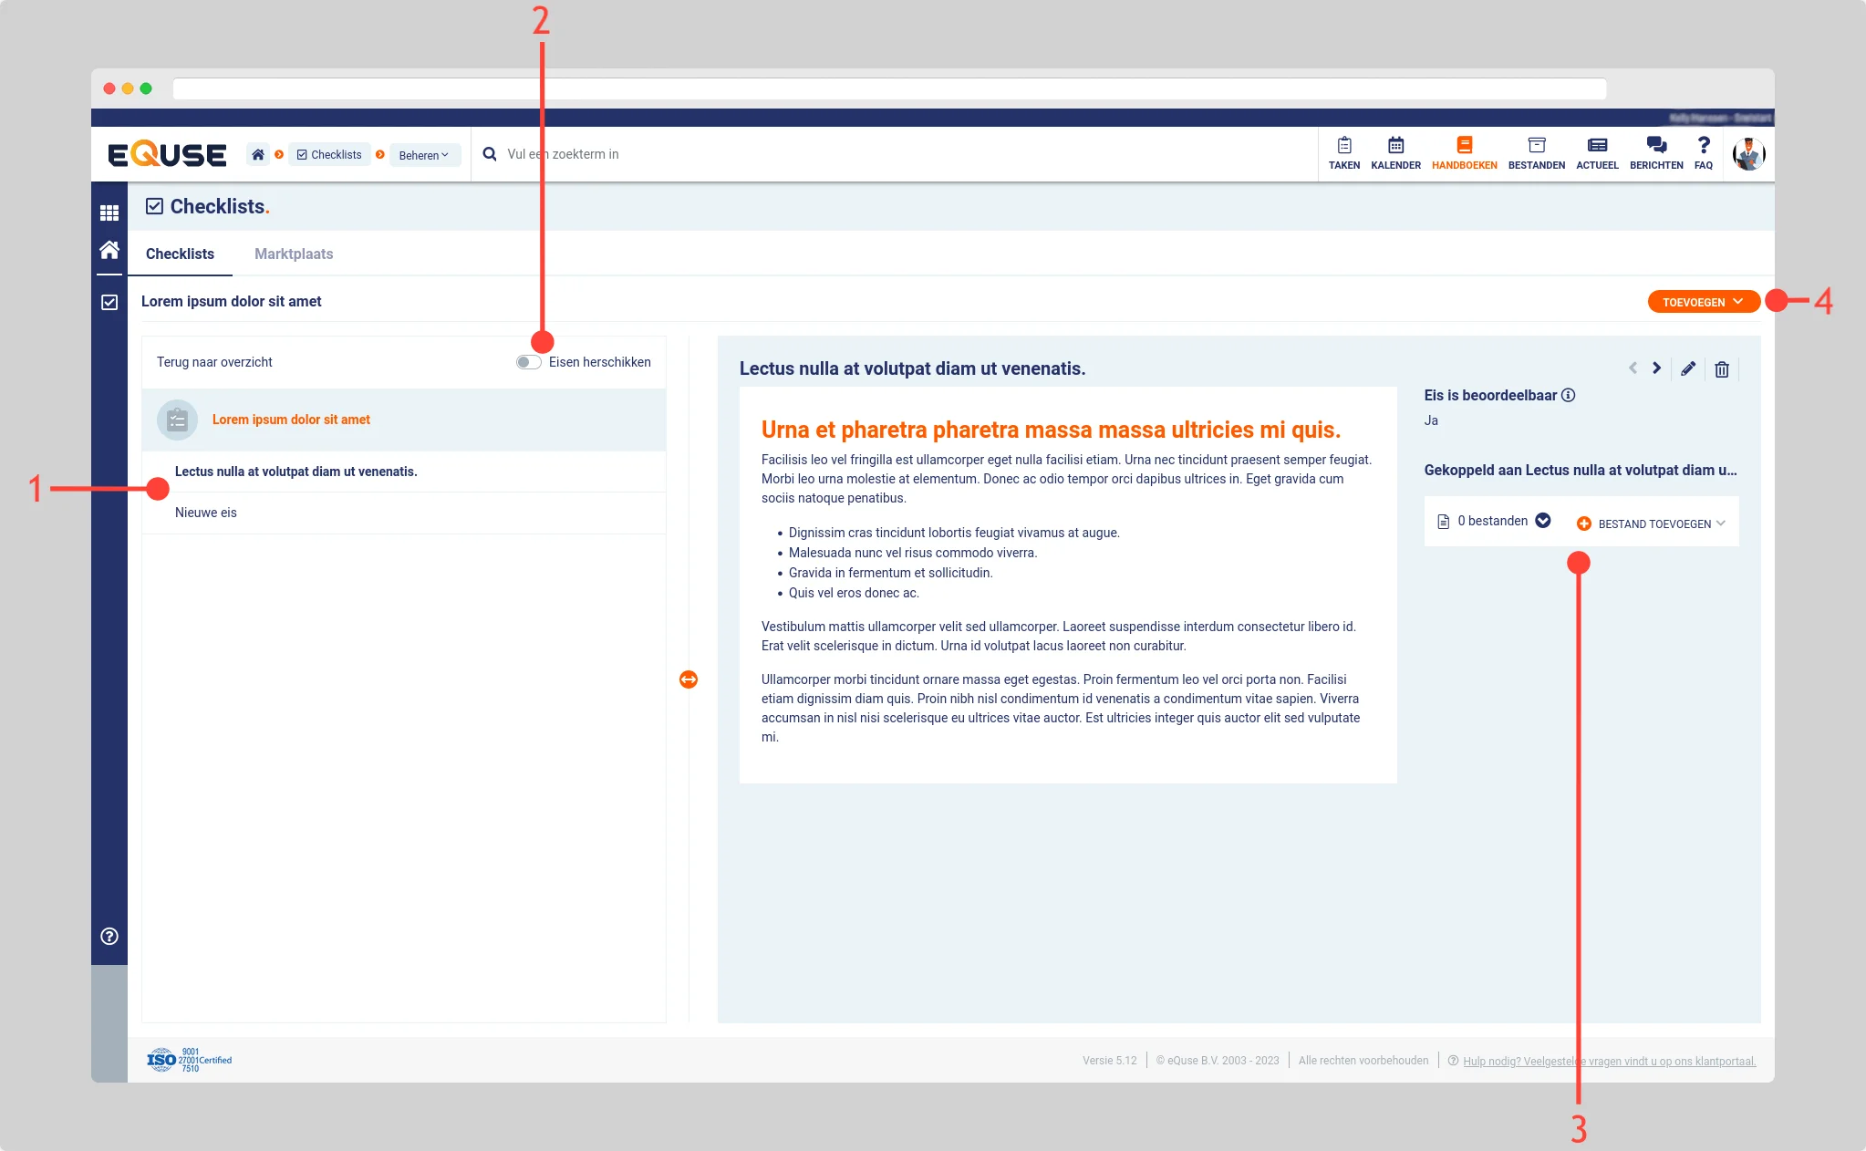The image size is (1866, 1151).
Task: Click Terug naar overzicht
Action: click(214, 362)
